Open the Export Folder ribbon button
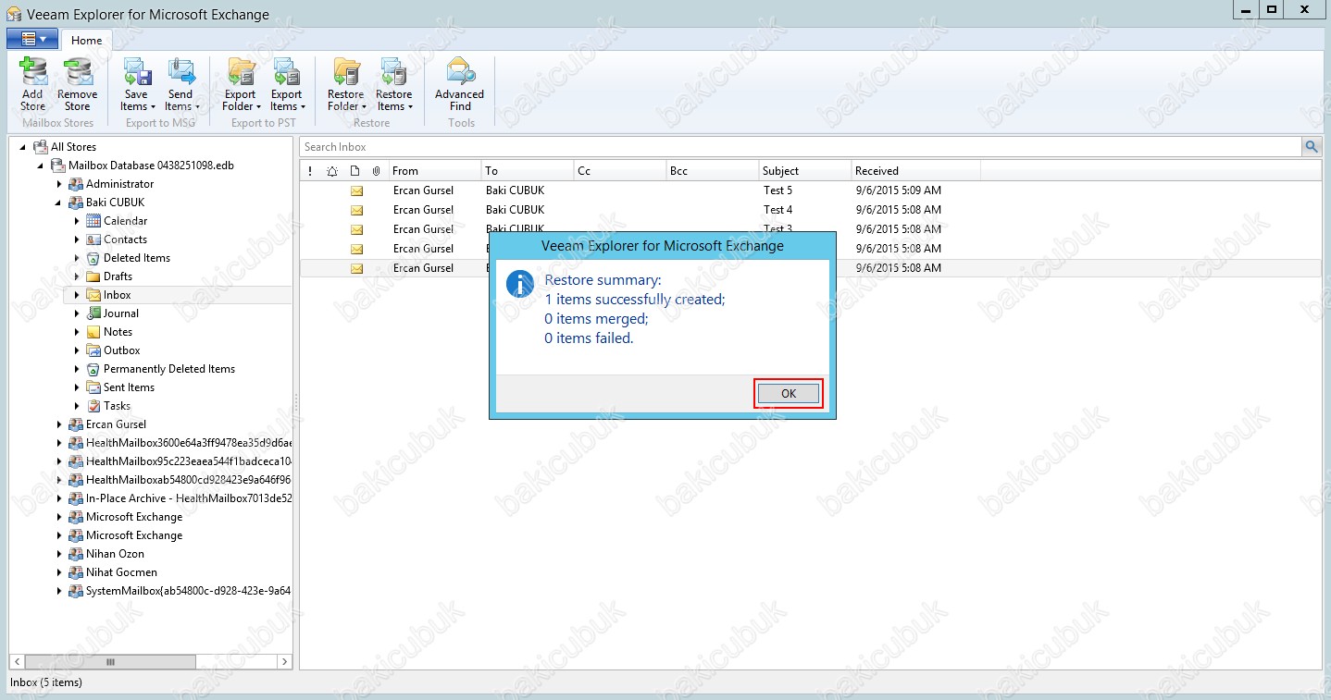 [241, 84]
